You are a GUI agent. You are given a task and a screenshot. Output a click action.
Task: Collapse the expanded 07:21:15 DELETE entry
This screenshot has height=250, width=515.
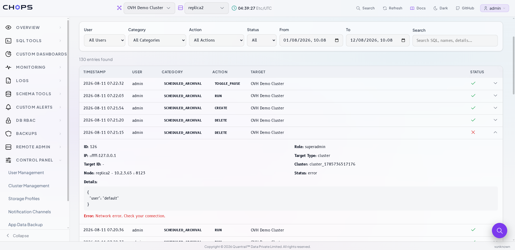point(495,133)
